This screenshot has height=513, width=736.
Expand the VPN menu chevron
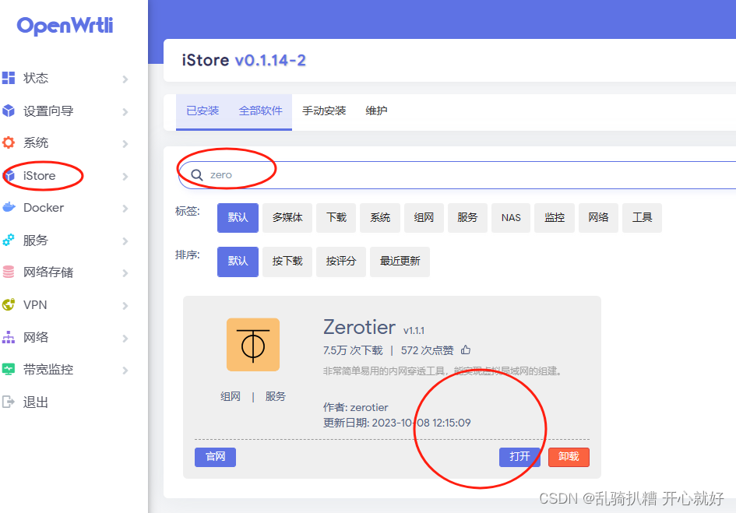(x=125, y=306)
